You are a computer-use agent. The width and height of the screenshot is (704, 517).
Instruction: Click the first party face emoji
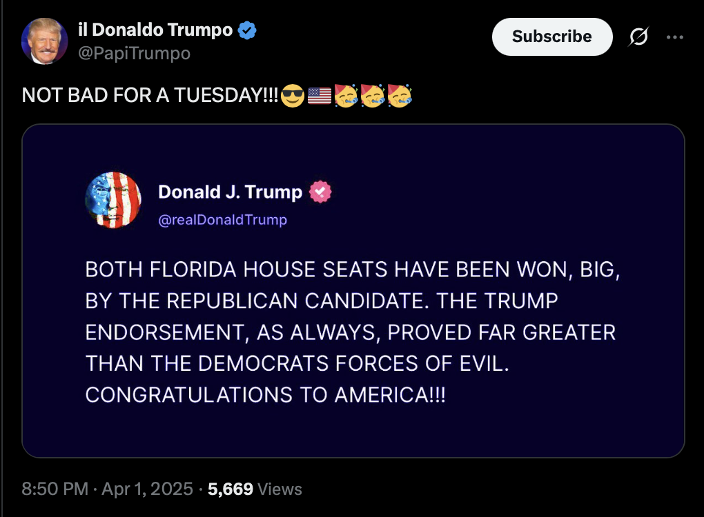(346, 97)
